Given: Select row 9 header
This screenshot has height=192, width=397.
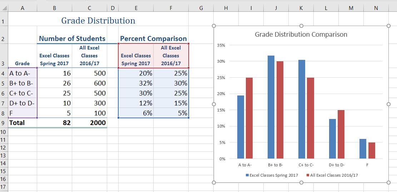Looking at the screenshot, I should pyautogui.click(x=4, y=123).
